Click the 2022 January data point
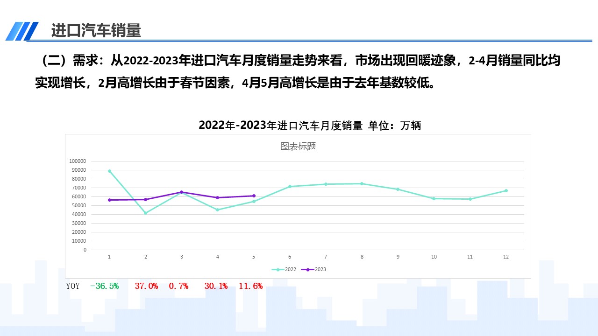This screenshot has width=598, height=336. coord(110,171)
